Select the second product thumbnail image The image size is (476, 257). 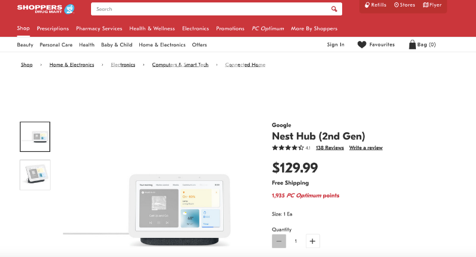click(x=35, y=174)
